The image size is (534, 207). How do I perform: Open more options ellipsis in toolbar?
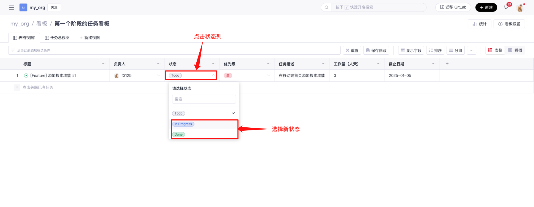click(472, 50)
